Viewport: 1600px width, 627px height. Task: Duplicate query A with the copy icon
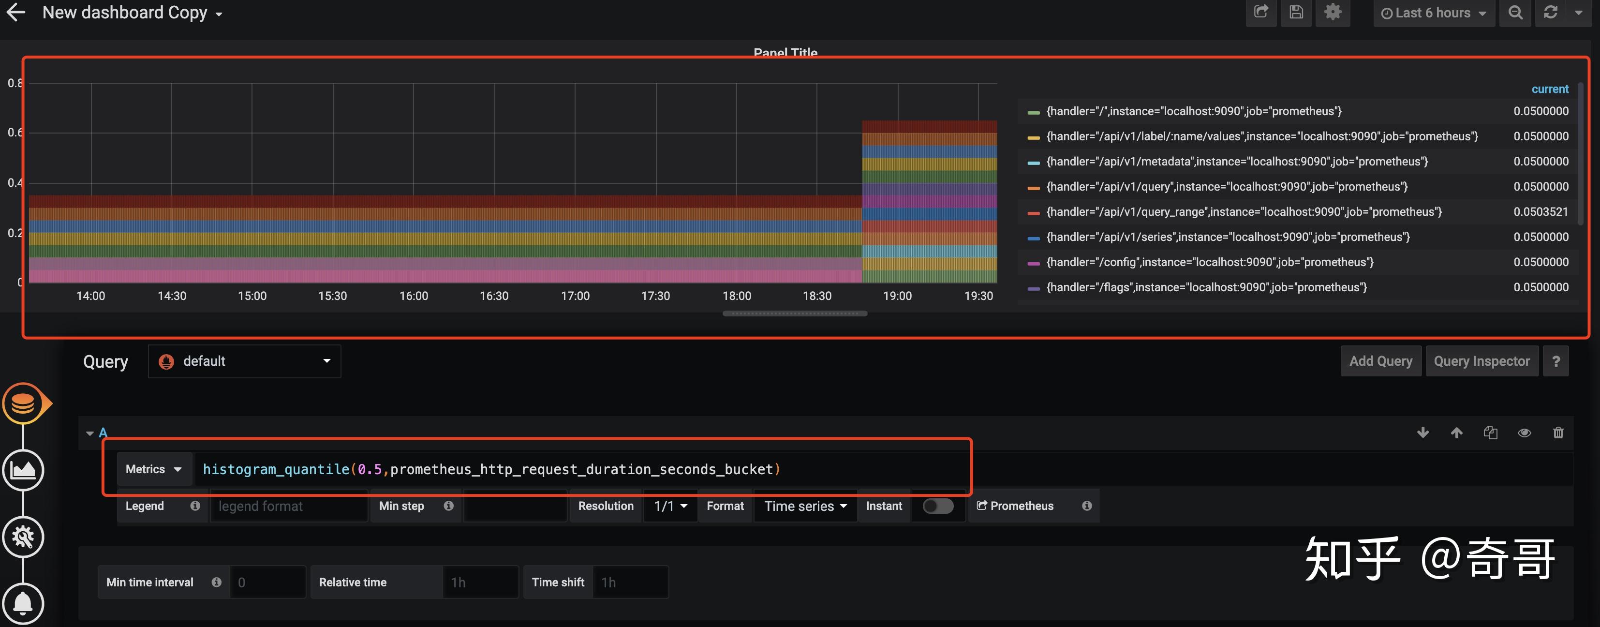pyautogui.click(x=1490, y=433)
